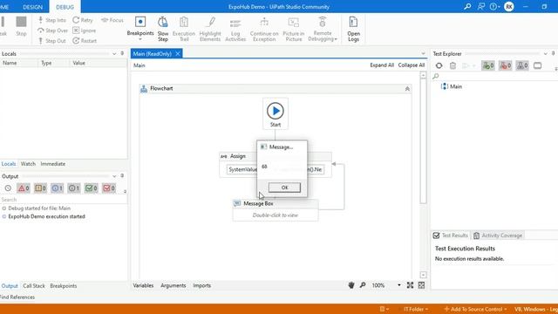Click the Focus debug command
Image resolution: width=558 pixels, height=314 pixels.
(112, 20)
